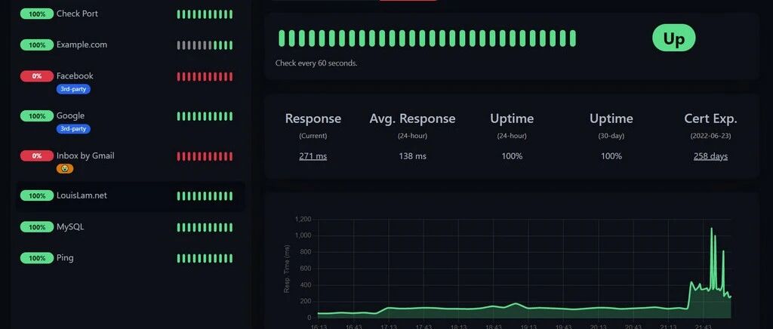This screenshot has width=773, height=329.
Task: Click the 271 ms current response link
Action: click(313, 156)
